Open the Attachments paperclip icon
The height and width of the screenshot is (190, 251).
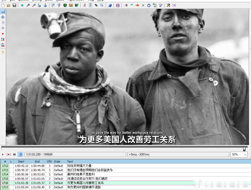(x=96, y=5)
